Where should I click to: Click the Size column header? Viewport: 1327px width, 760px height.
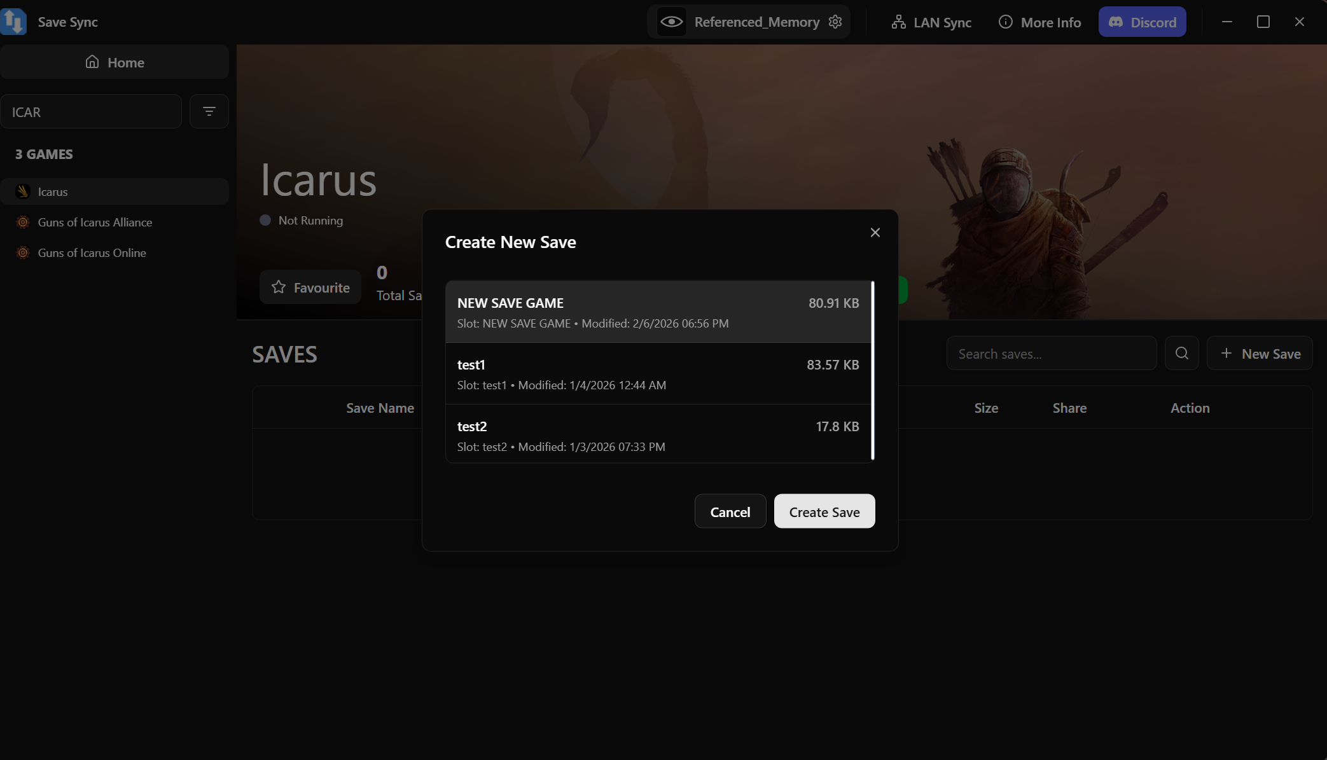[x=986, y=408]
